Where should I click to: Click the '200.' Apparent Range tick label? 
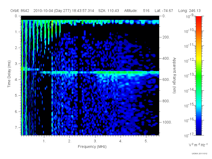(166, 37)
